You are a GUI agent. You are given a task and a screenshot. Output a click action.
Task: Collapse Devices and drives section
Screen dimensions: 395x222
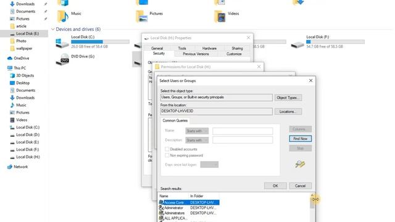pyautogui.click(x=52, y=29)
